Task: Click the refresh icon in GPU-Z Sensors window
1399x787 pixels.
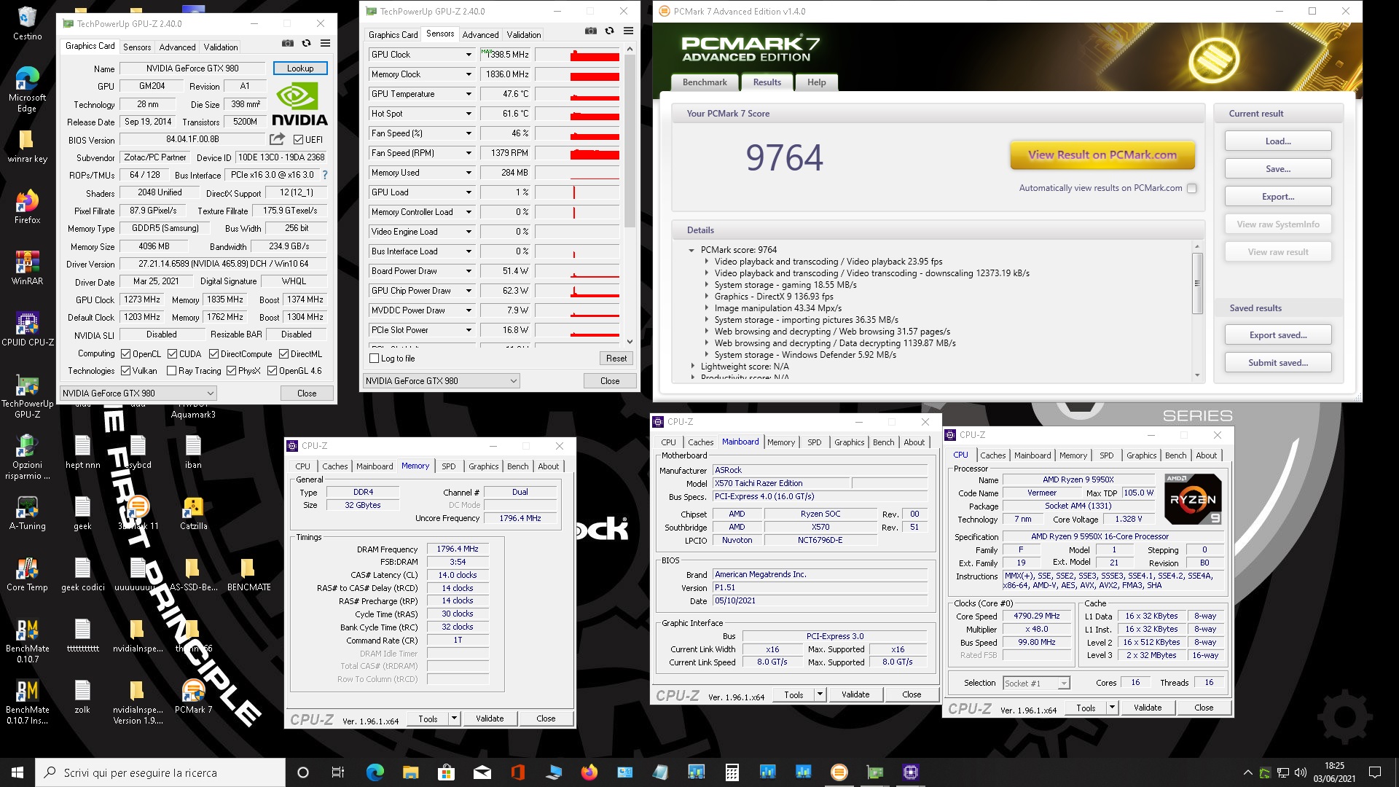Action: (x=610, y=31)
